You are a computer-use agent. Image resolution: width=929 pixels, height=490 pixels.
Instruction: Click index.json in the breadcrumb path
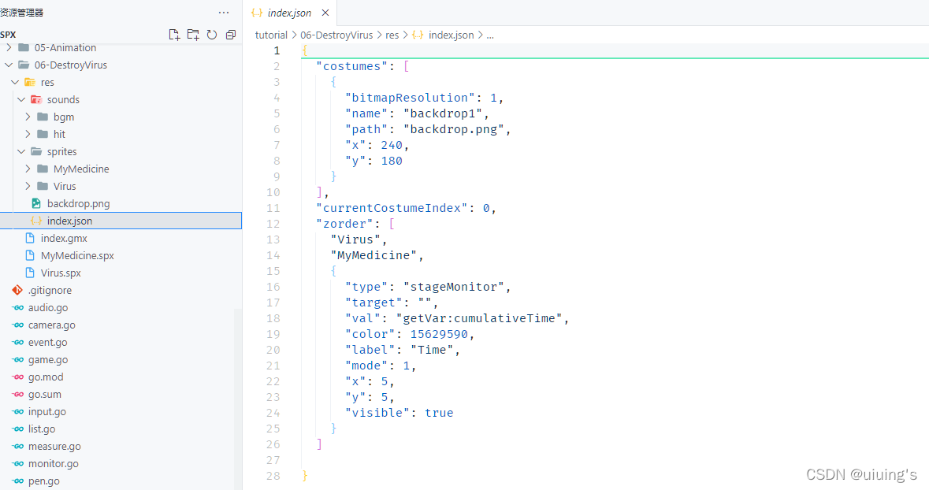click(x=451, y=35)
